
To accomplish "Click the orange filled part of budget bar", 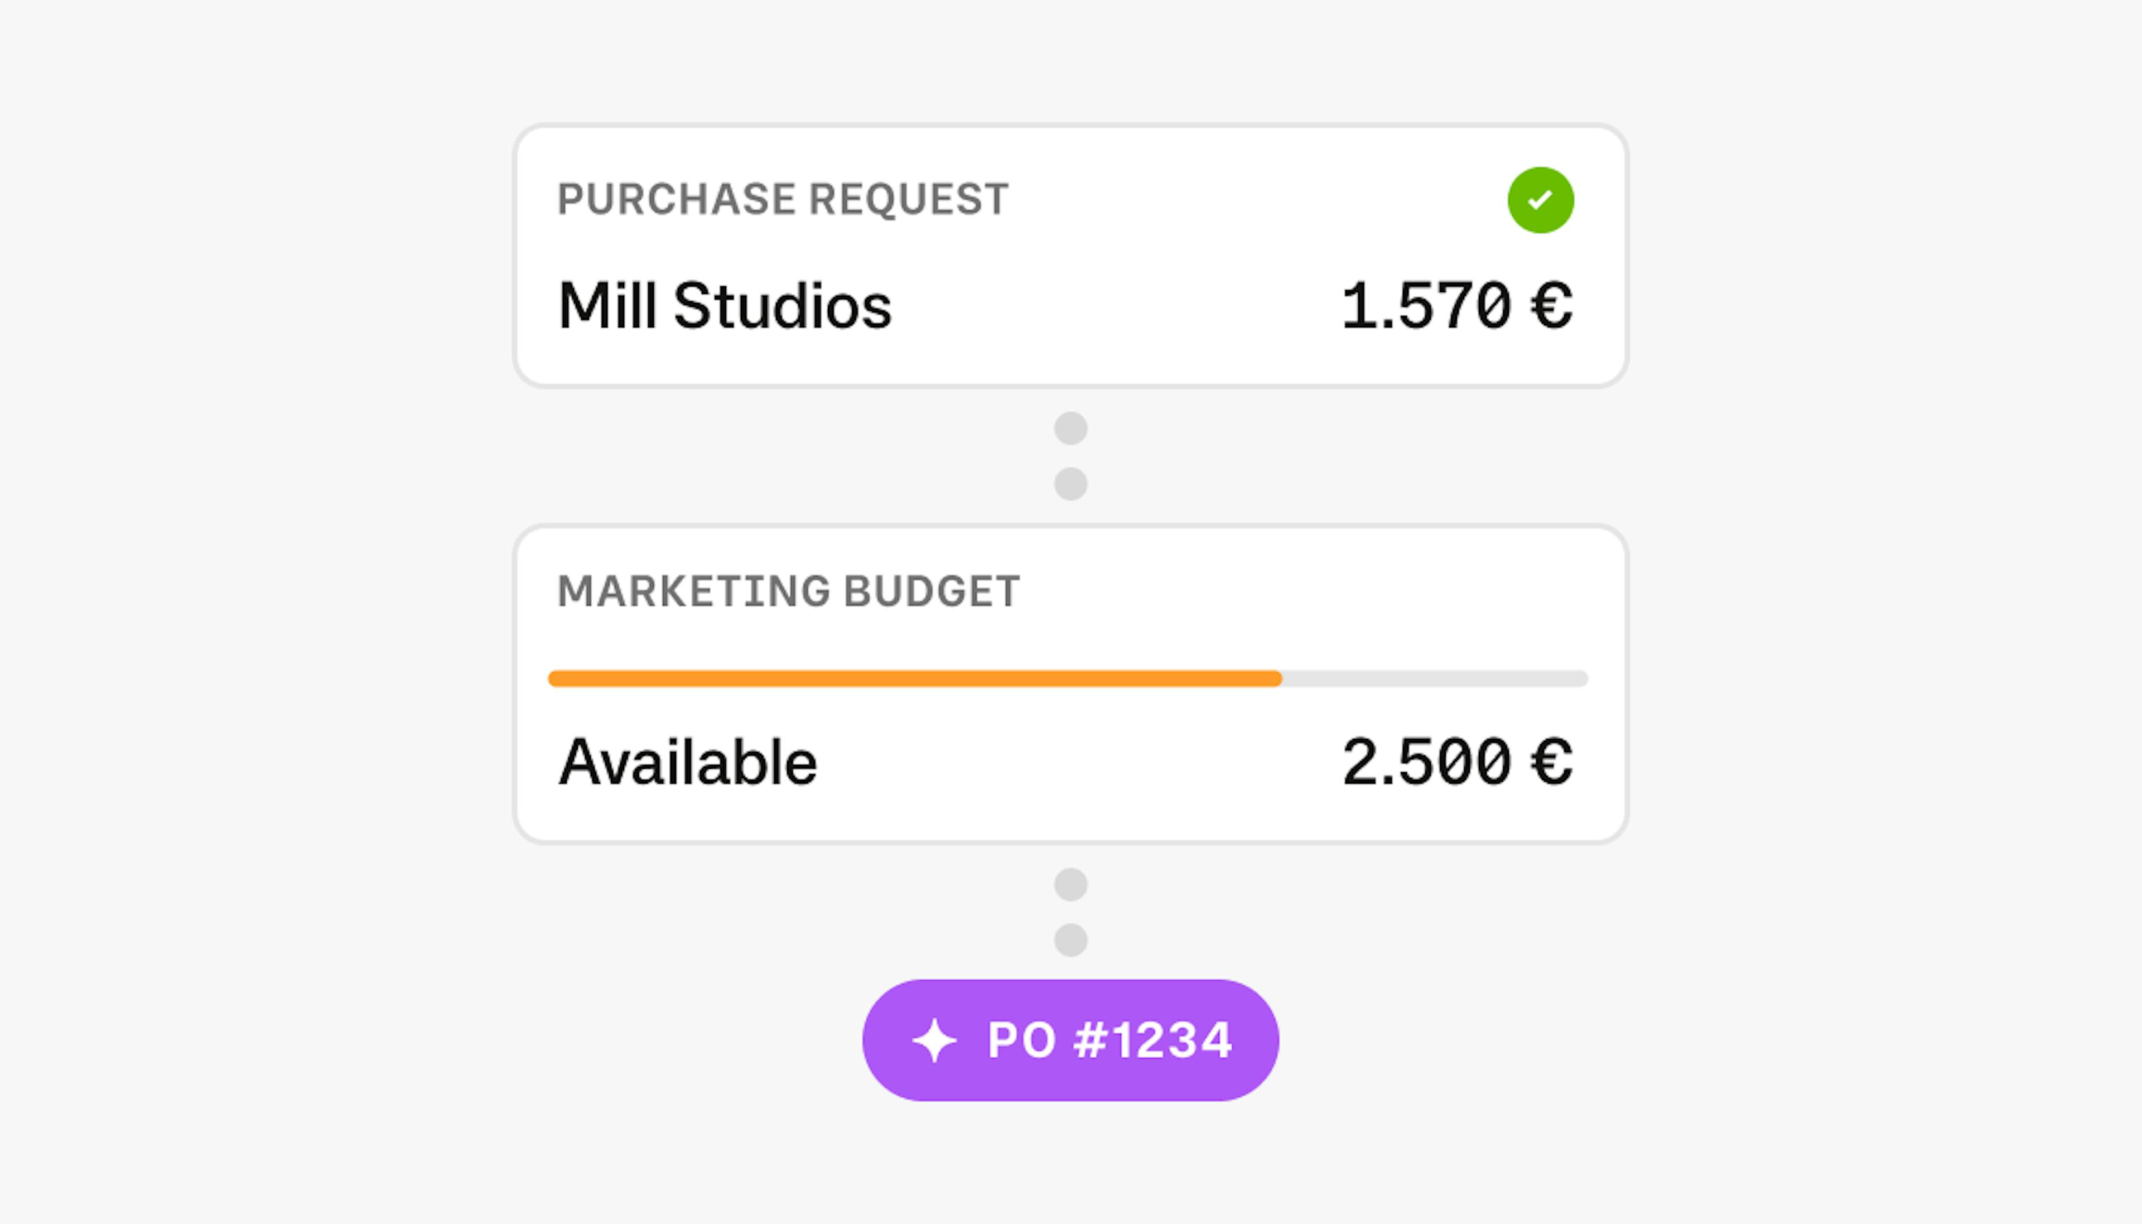I will pos(914,678).
